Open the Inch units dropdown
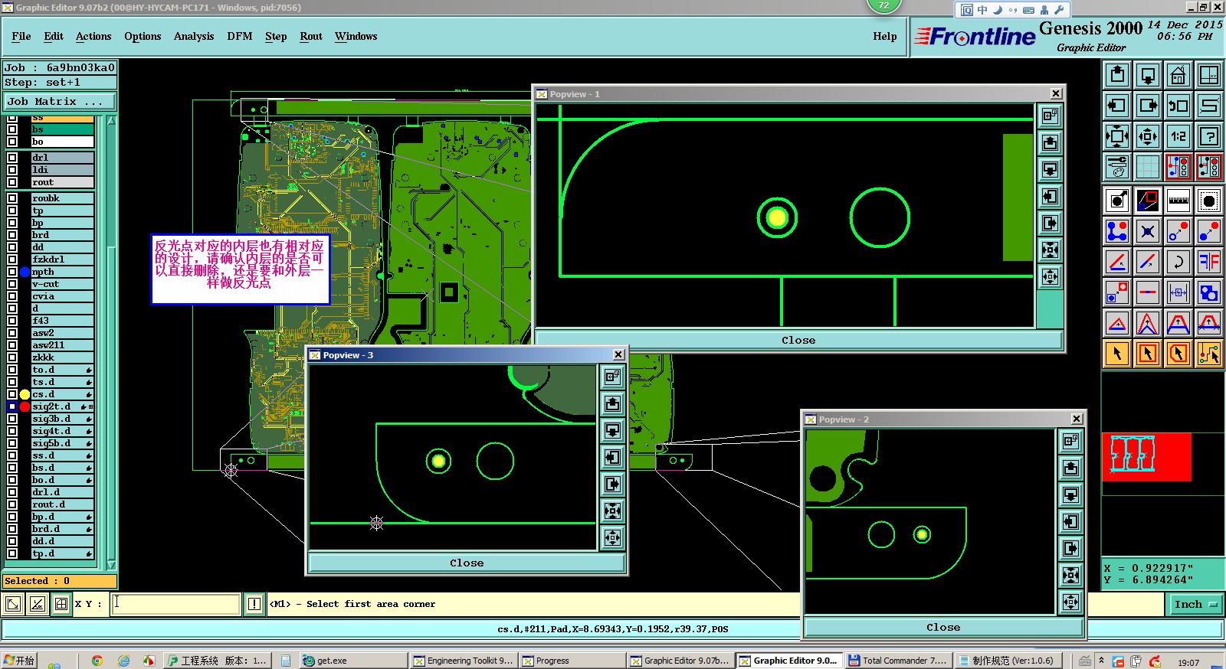This screenshot has height=669, width=1226. [x=1196, y=605]
